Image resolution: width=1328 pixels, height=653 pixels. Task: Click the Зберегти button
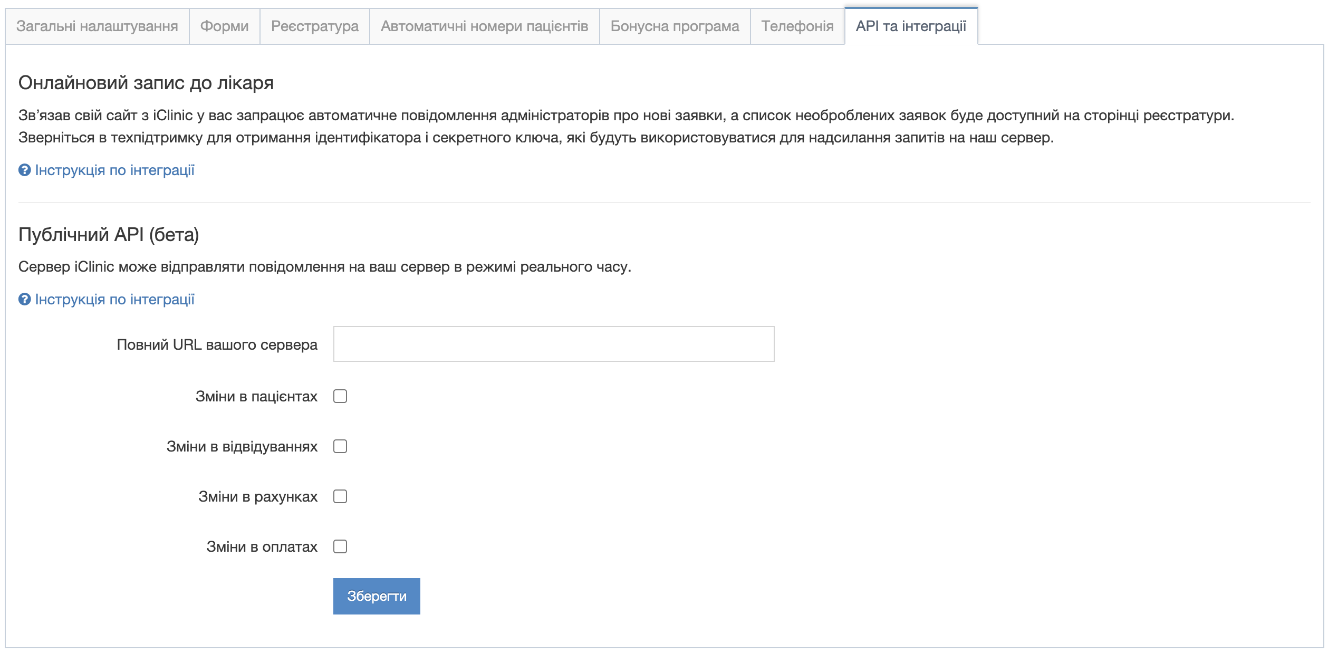click(x=377, y=596)
